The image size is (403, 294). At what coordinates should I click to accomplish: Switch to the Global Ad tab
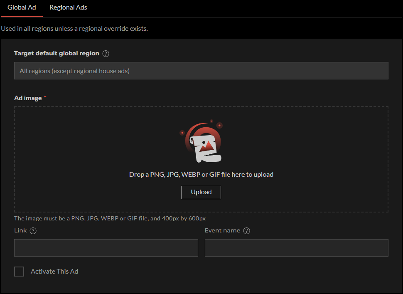pyautogui.click(x=22, y=8)
